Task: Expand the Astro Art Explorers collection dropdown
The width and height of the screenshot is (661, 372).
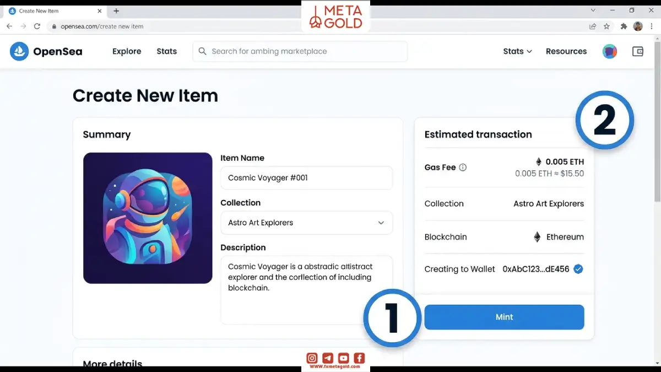Action: tap(306, 223)
